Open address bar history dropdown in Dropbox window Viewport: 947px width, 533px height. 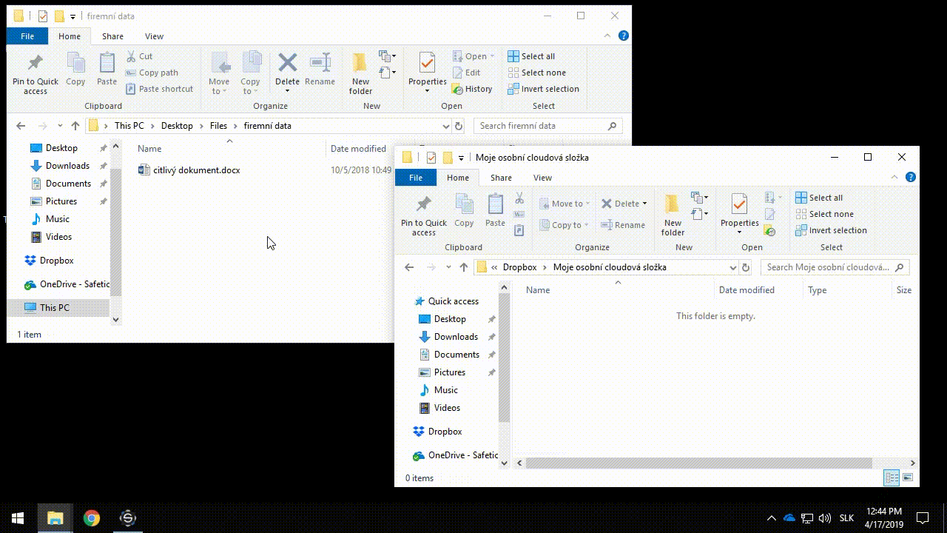point(732,267)
